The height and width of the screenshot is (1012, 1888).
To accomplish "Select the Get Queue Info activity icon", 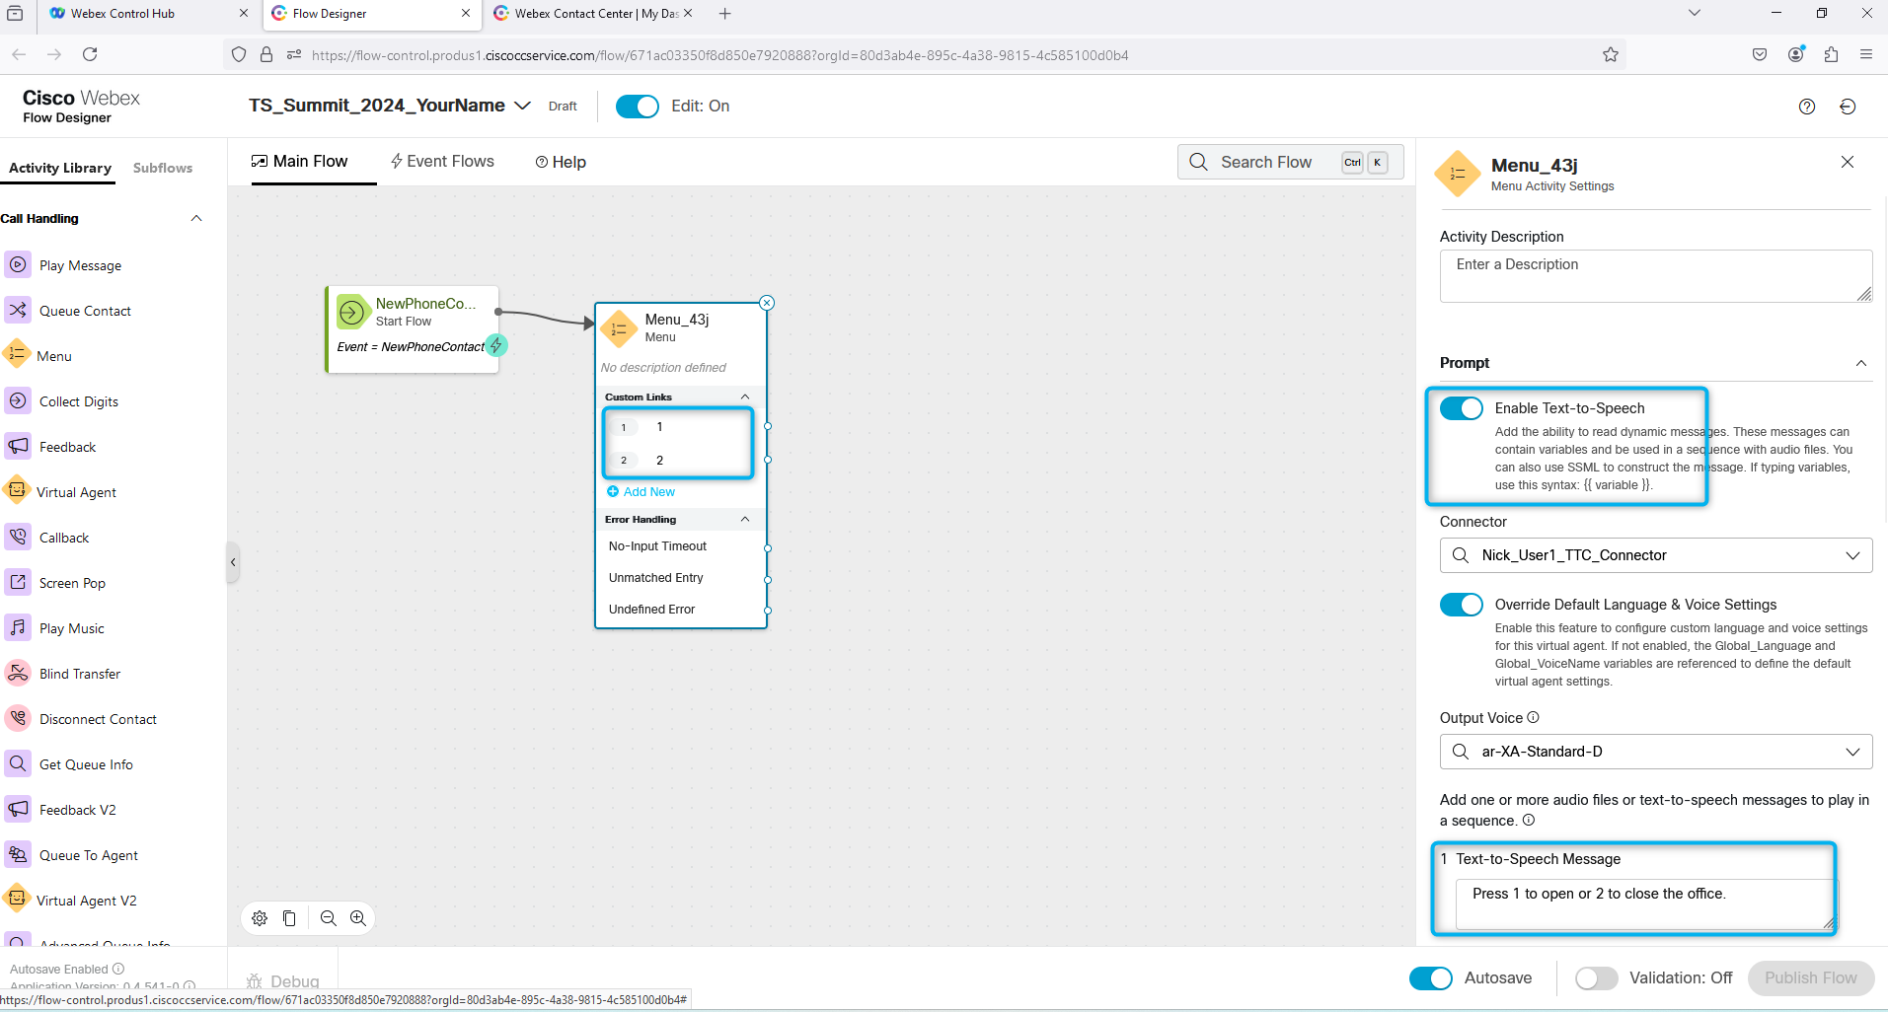I will pos(18,763).
